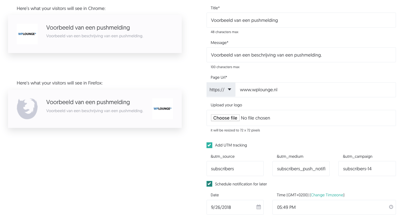This screenshot has height=223, width=404.
Task: Select the utm_campaign subscribers-14 field
Action: (367, 169)
